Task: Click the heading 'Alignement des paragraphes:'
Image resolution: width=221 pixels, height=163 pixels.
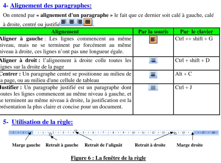Action: coord(51,6)
